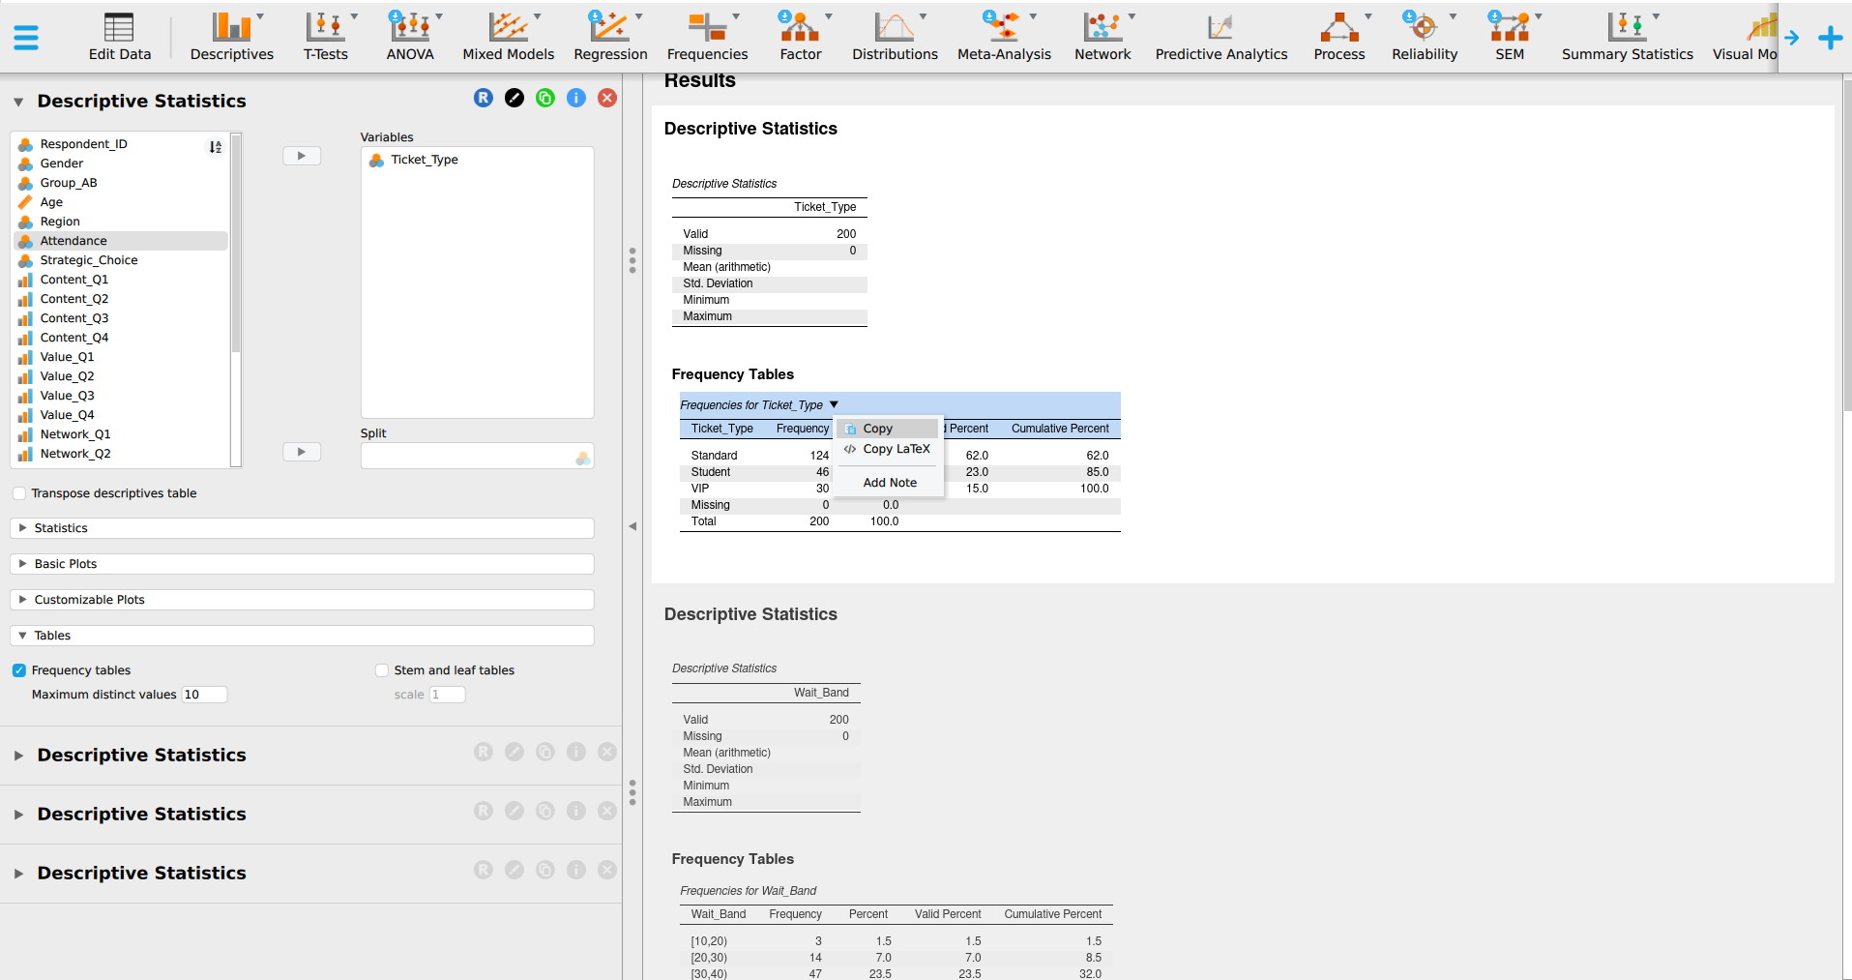Expand the Basic Plots section
The image size is (1852, 980).
pos(302,564)
